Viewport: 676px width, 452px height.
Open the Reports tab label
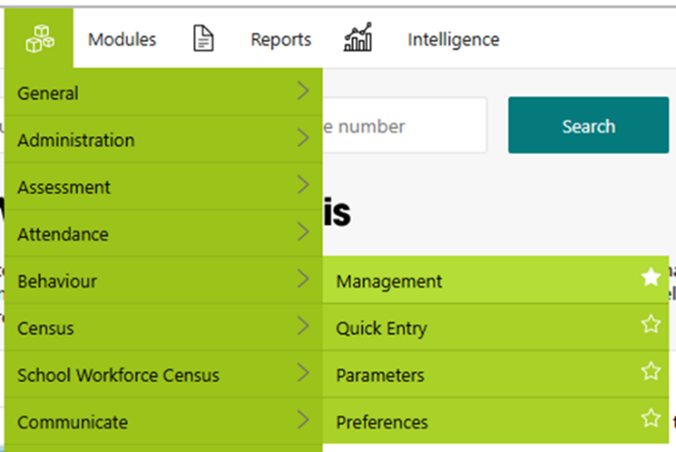pyautogui.click(x=281, y=40)
